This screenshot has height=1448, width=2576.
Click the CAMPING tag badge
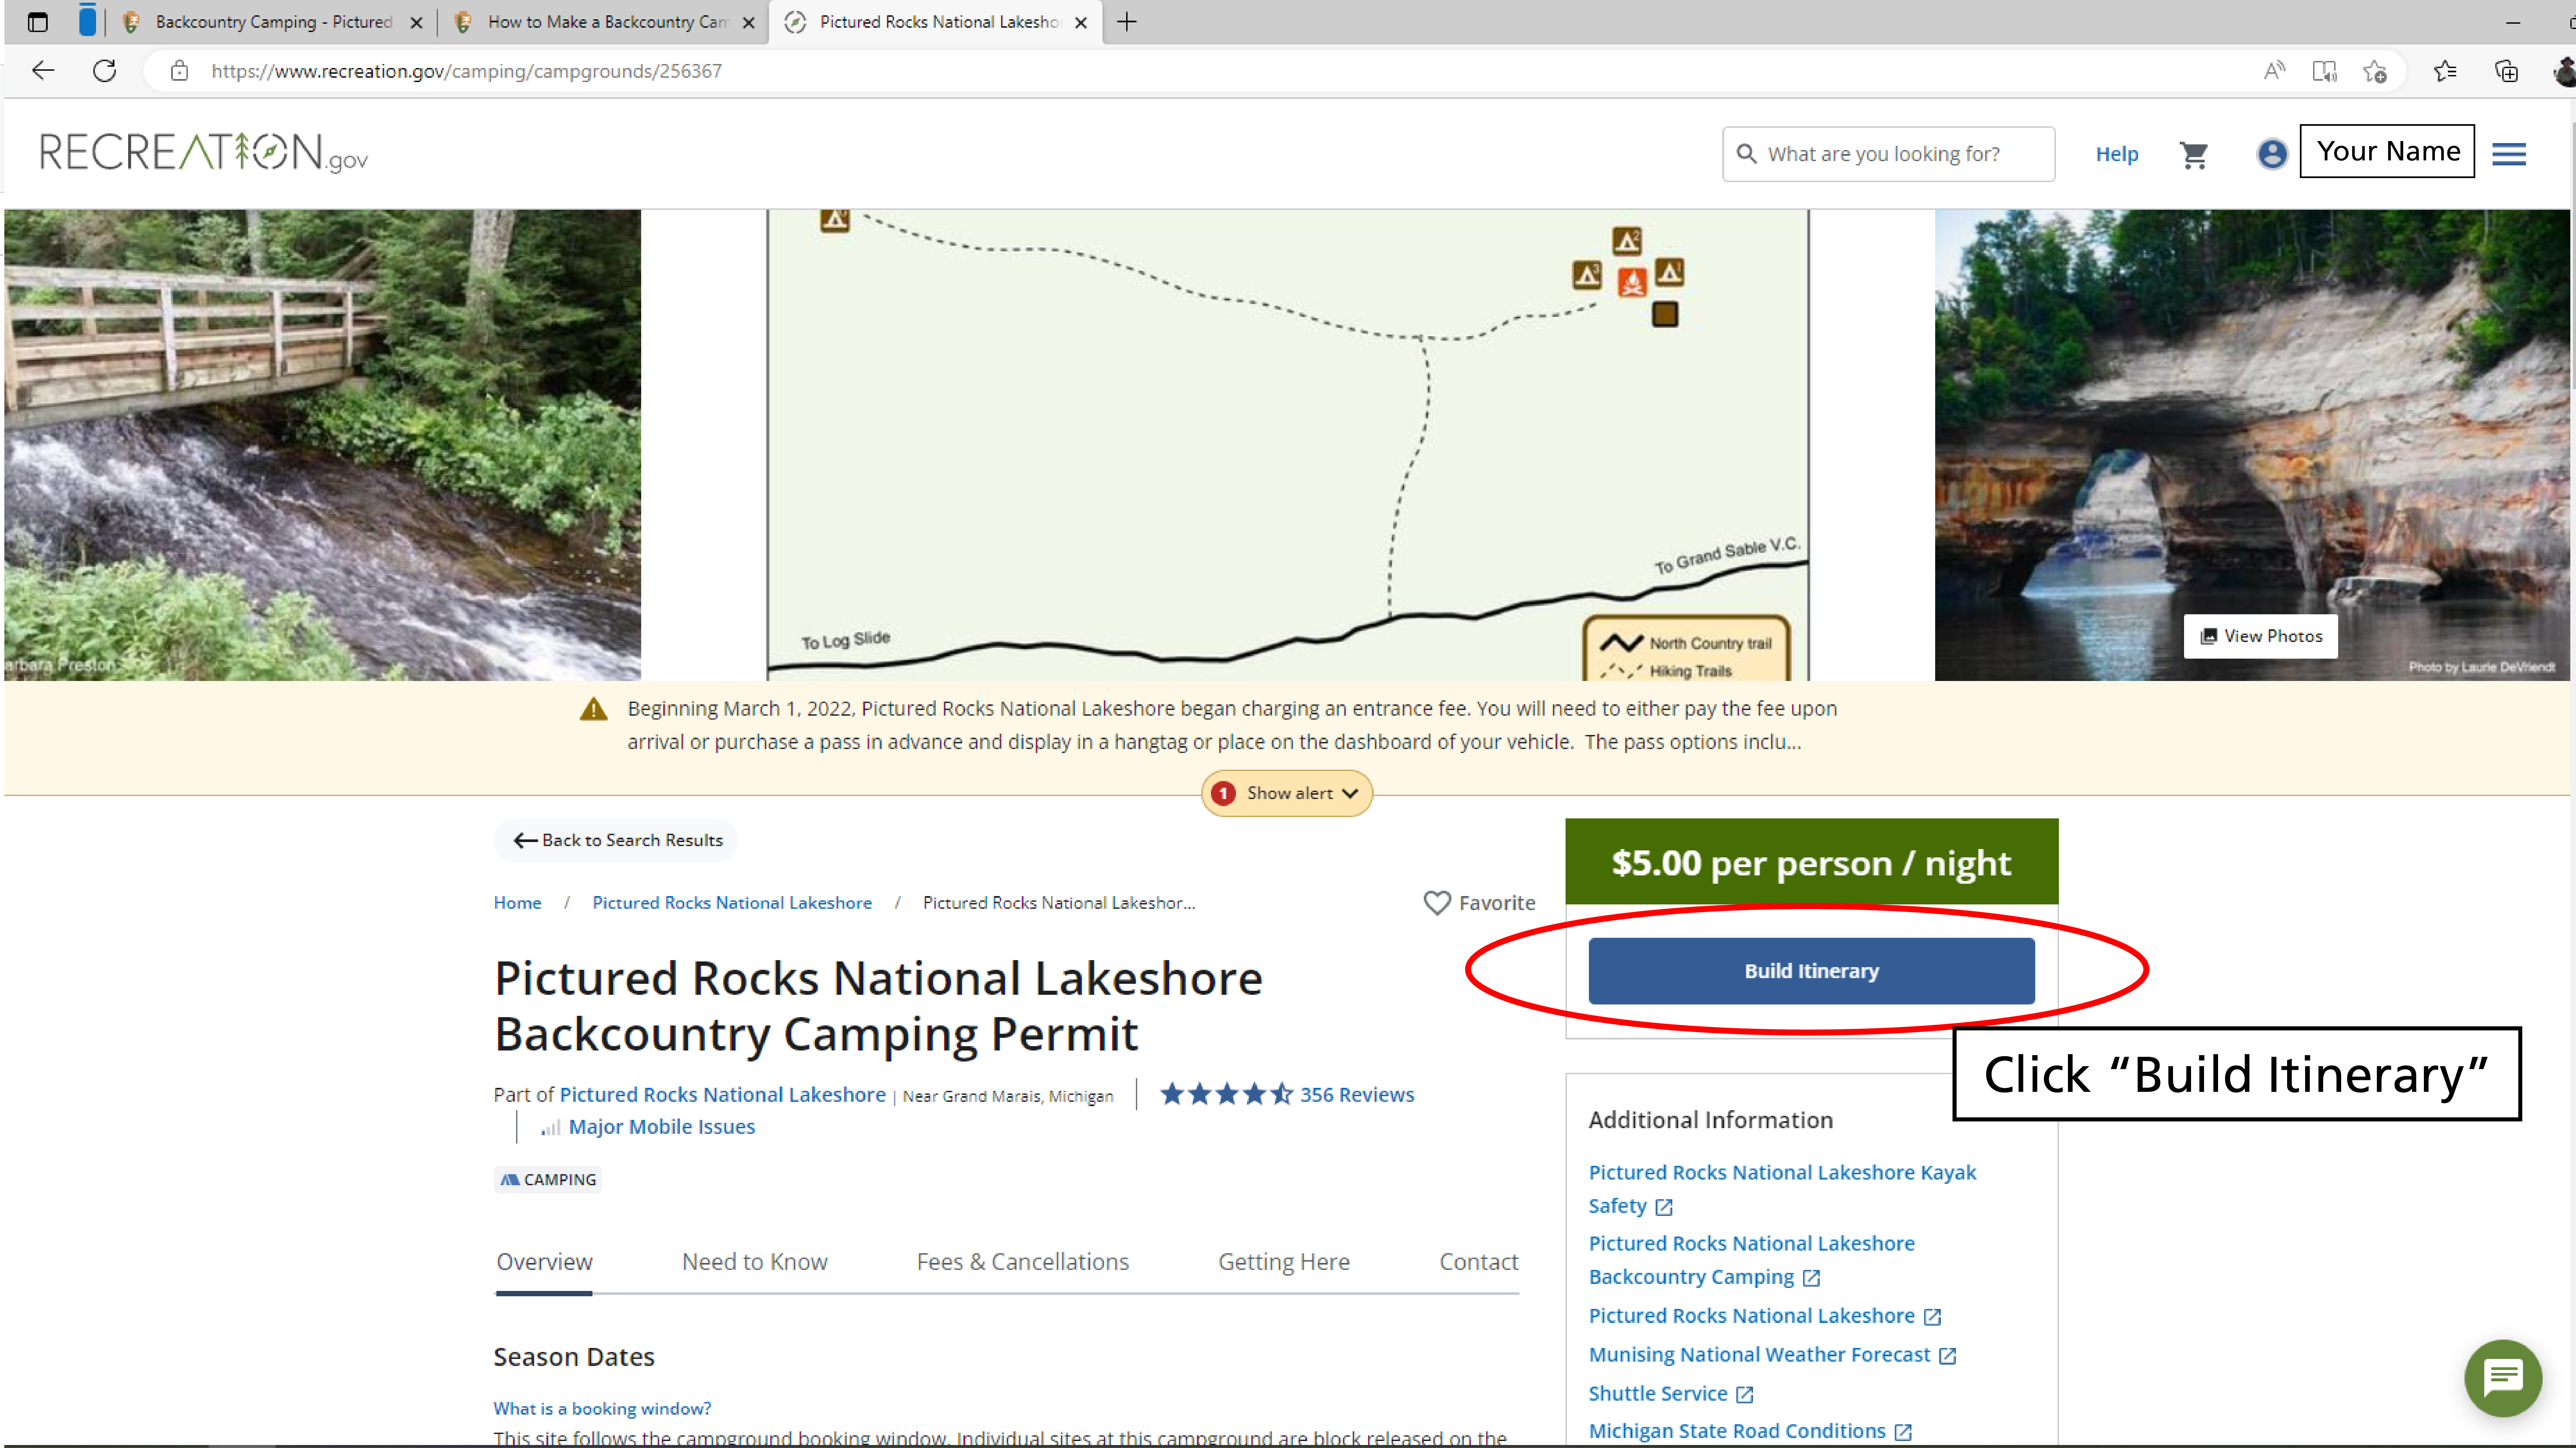click(548, 1180)
